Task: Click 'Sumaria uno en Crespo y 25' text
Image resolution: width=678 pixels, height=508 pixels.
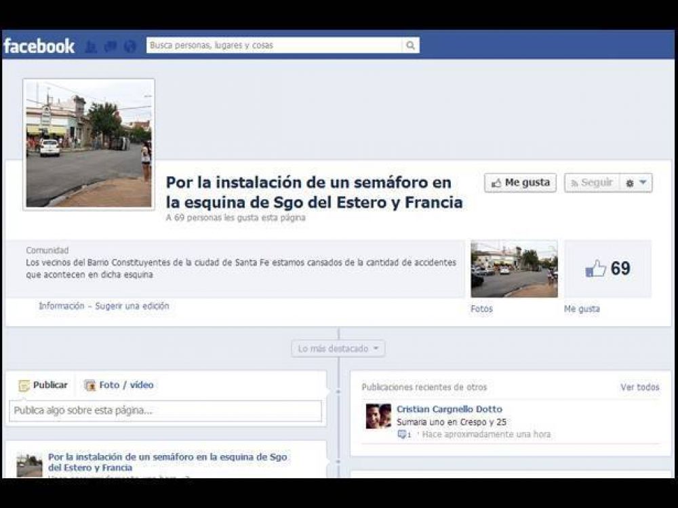Action: click(452, 422)
